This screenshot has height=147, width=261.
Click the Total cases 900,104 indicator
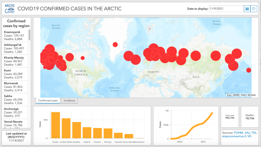click(230, 117)
